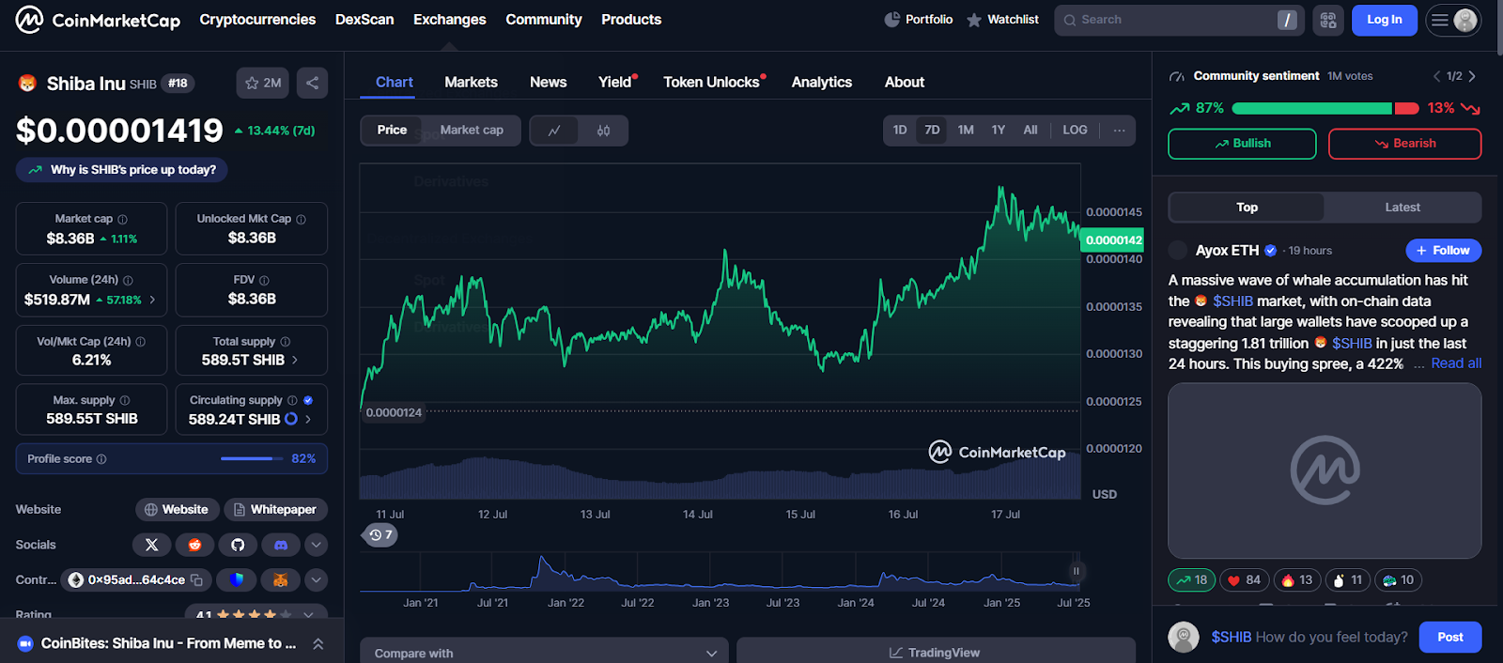Switch community feed to Latest
1503x663 pixels.
[x=1402, y=208]
